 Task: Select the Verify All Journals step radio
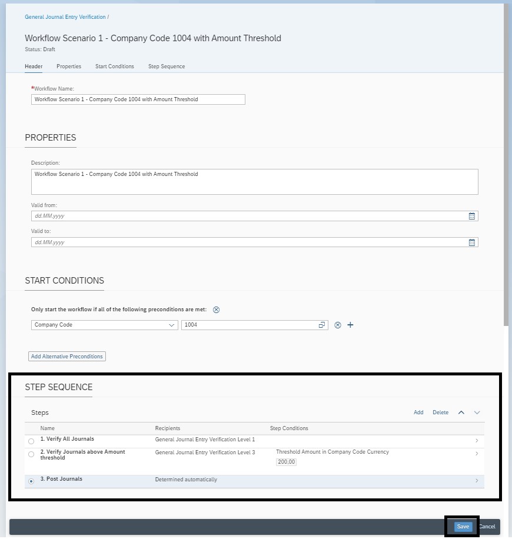(x=31, y=441)
